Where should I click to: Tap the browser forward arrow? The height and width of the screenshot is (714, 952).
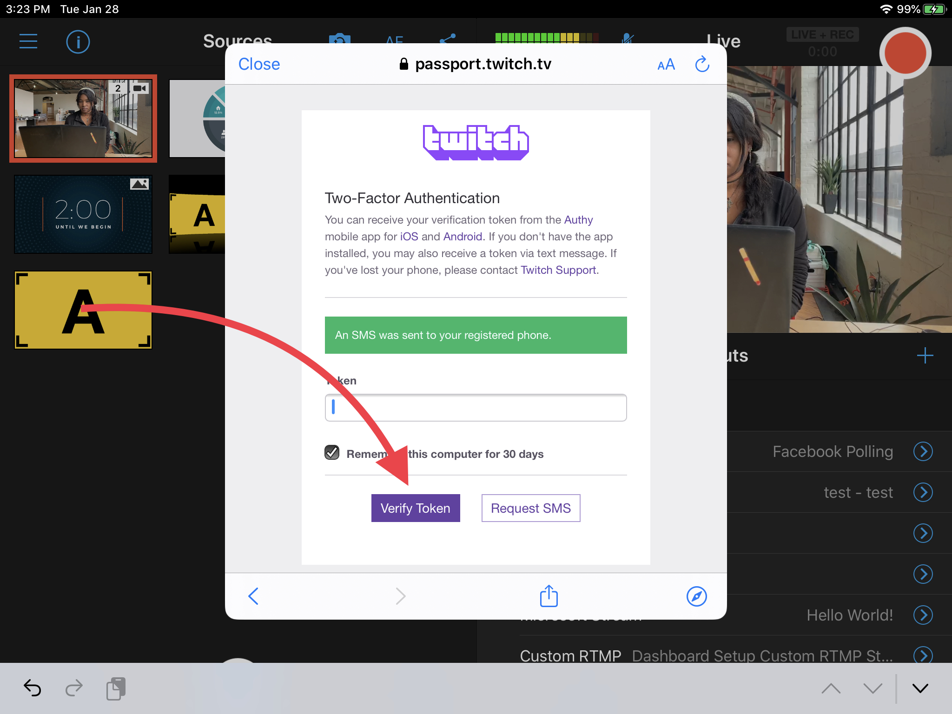[x=400, y=596]
